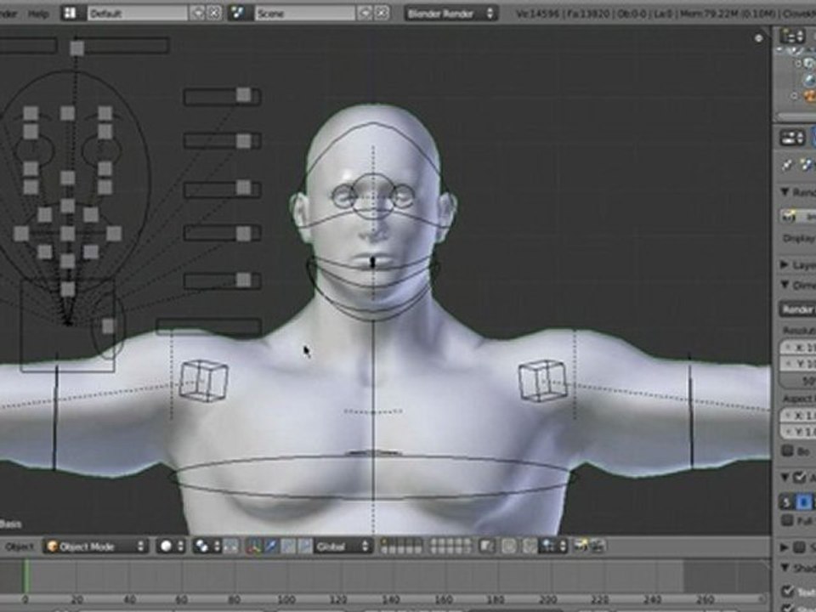Toggle proportional editing icon
Viewport: 816px width, 612px height.
tap(509, 547)
